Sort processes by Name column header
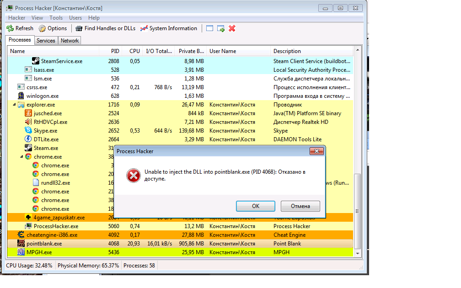Screen dimensions: 461x288 53,51
